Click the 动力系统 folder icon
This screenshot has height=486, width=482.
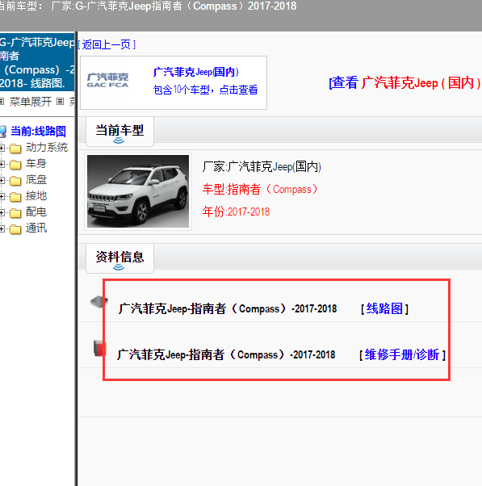[x=15, y=149]
